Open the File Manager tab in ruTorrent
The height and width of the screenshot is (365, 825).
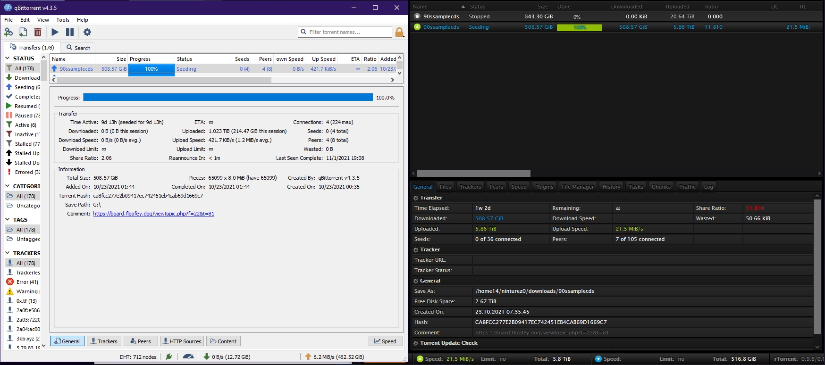tap(578, 187)
